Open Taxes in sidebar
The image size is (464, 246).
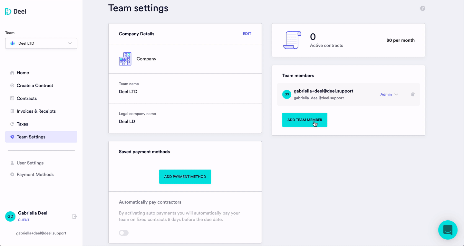(x=41, y=124)
